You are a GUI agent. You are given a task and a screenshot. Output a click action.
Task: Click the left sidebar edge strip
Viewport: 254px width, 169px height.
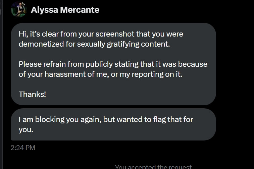1,84
